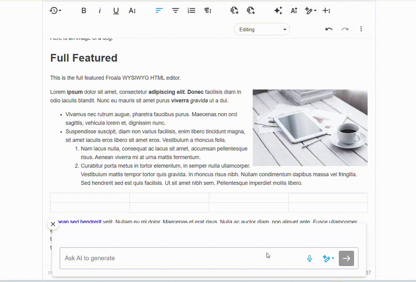Click the AI text enhance icon

294,11
